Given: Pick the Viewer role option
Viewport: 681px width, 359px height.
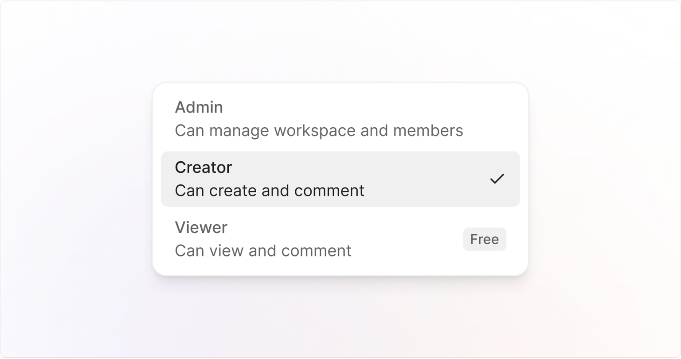Looking at the screenshot, I should 340,239.
